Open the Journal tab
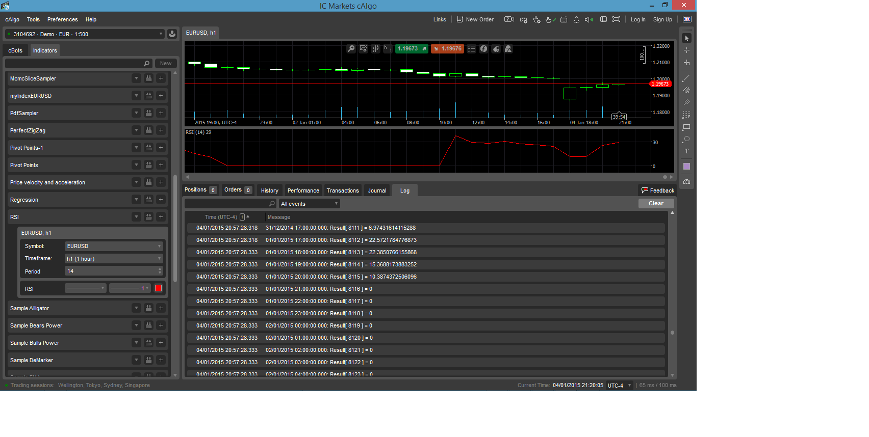The image size is (869, 437). 377,190
